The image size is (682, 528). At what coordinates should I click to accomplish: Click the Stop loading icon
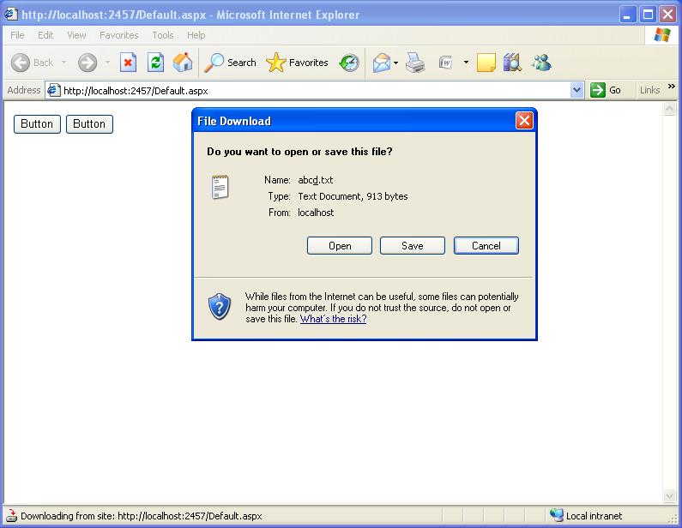[128, 63]
